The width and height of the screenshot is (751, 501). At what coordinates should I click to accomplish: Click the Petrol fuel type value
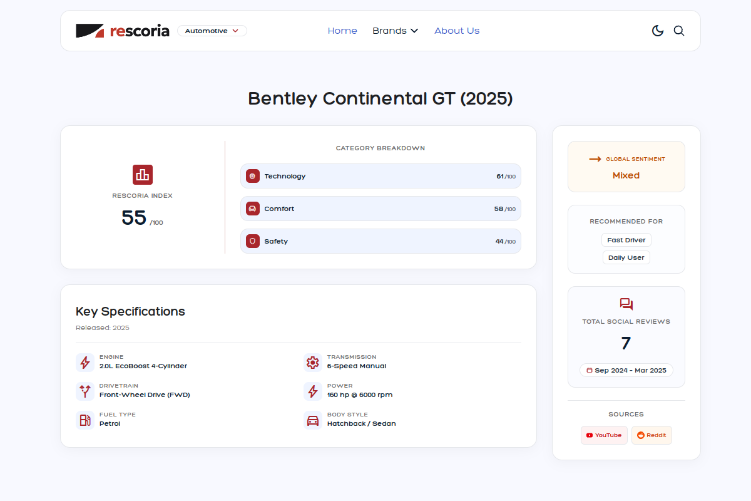pyautogui.click(x=110, y=424)
